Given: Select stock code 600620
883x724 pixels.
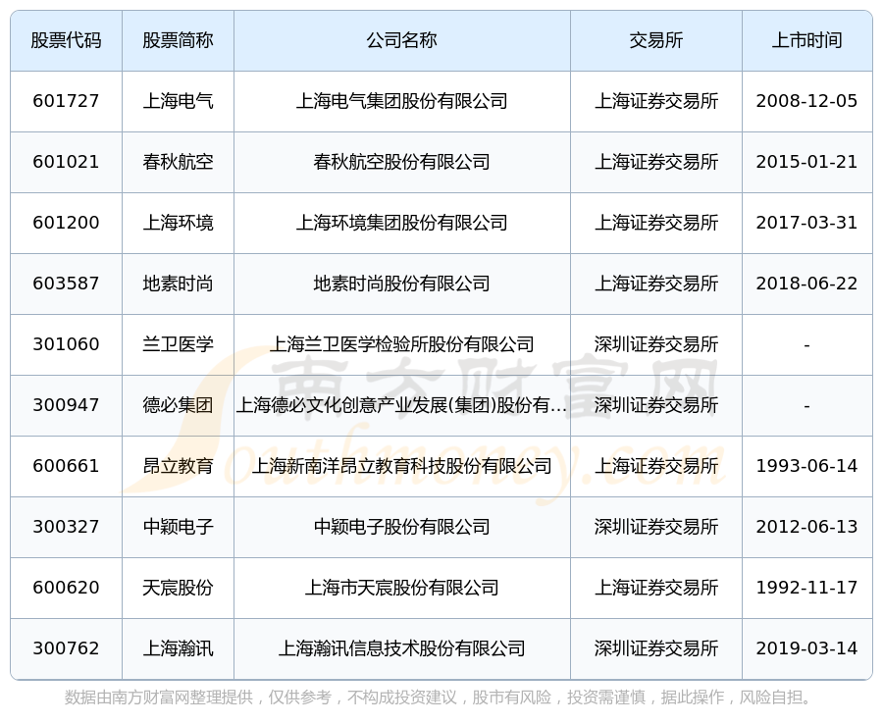Looking at the screenshot, I should tap(66, 588).
